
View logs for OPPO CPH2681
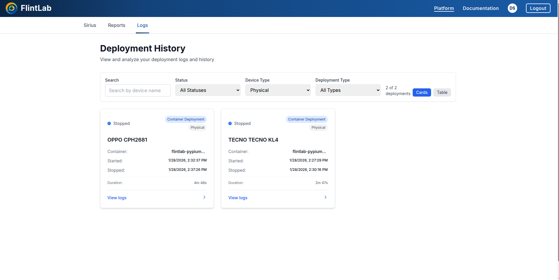[117, 198]
